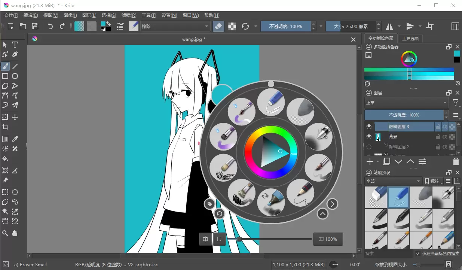
Task: Select the Rectangular Selection tool
Action: click(x=5, y=192)
